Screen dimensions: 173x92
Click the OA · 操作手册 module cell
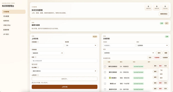point(124,89)
